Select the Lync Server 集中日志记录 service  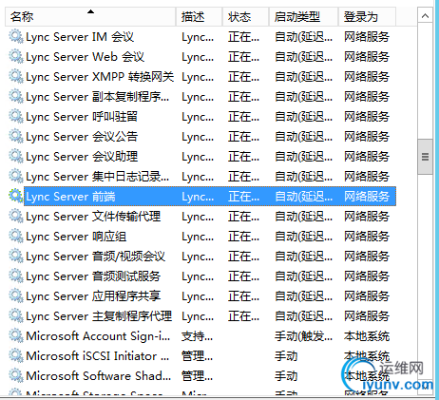(98, 177)
